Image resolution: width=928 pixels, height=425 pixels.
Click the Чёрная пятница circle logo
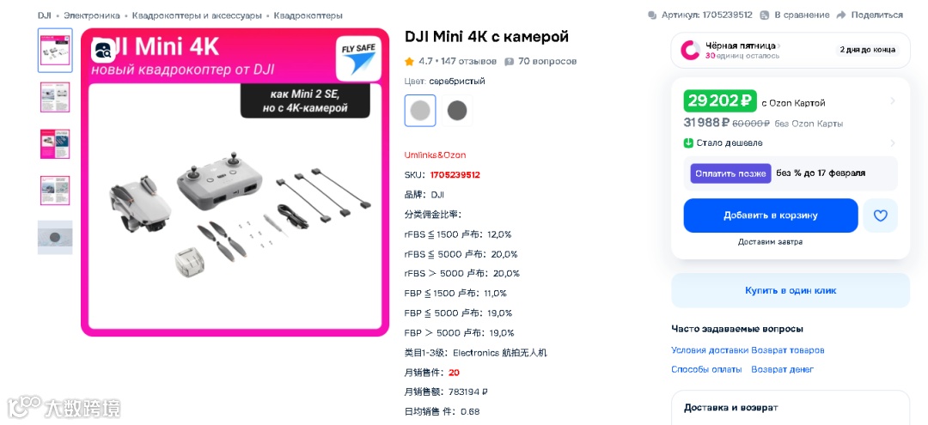690,51
